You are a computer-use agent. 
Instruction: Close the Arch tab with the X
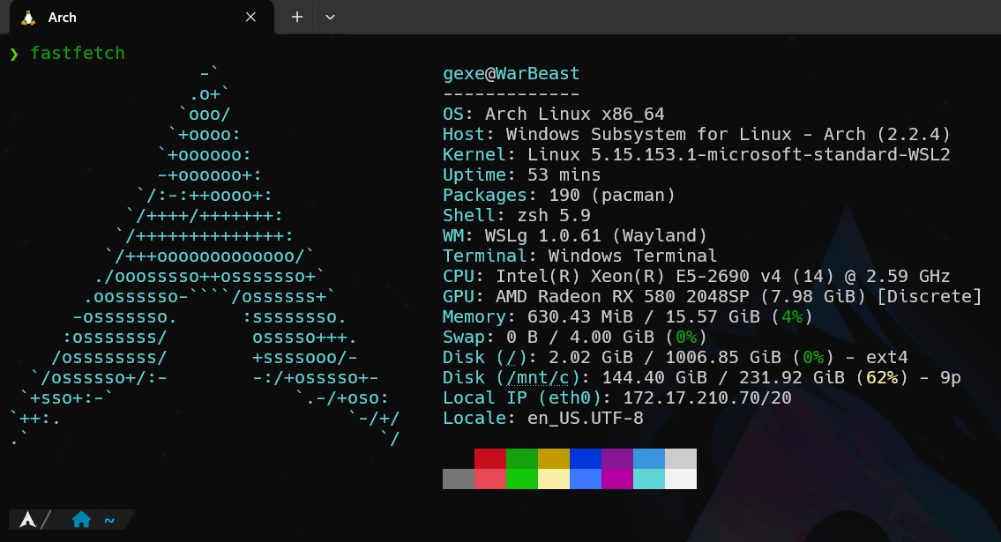(x=250, y=18)
